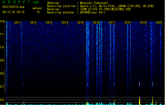The height and width of the screenshot is (105, 165).
Task: Click the meteor echo just after the 2011 tick
Action: 24,85
